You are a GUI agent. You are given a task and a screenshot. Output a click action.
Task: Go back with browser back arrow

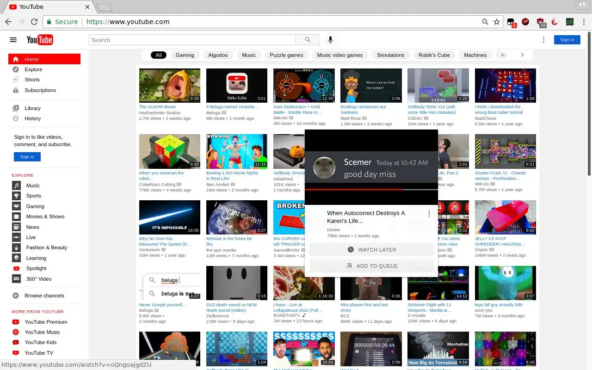coord(8,22)
